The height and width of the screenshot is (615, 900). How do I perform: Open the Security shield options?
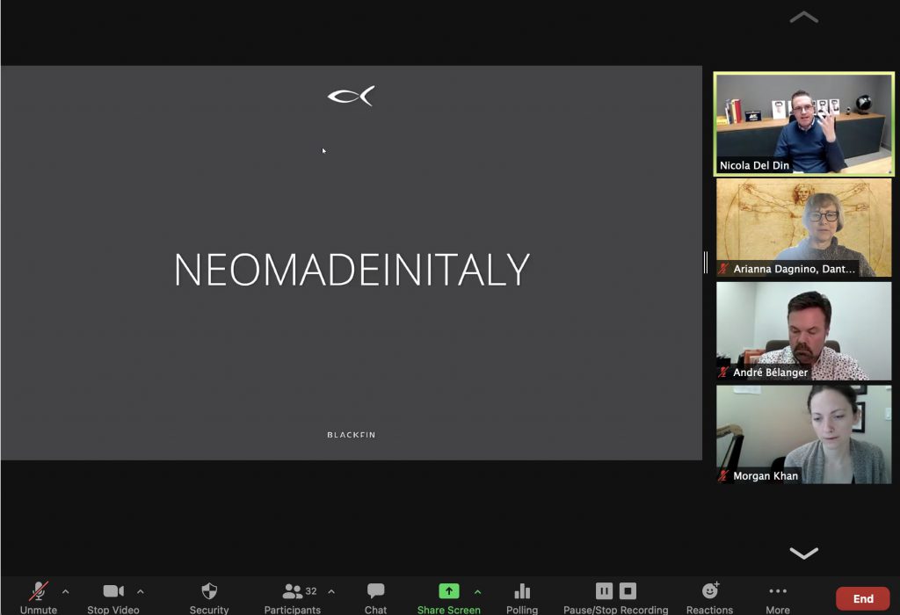coord(209,592)
